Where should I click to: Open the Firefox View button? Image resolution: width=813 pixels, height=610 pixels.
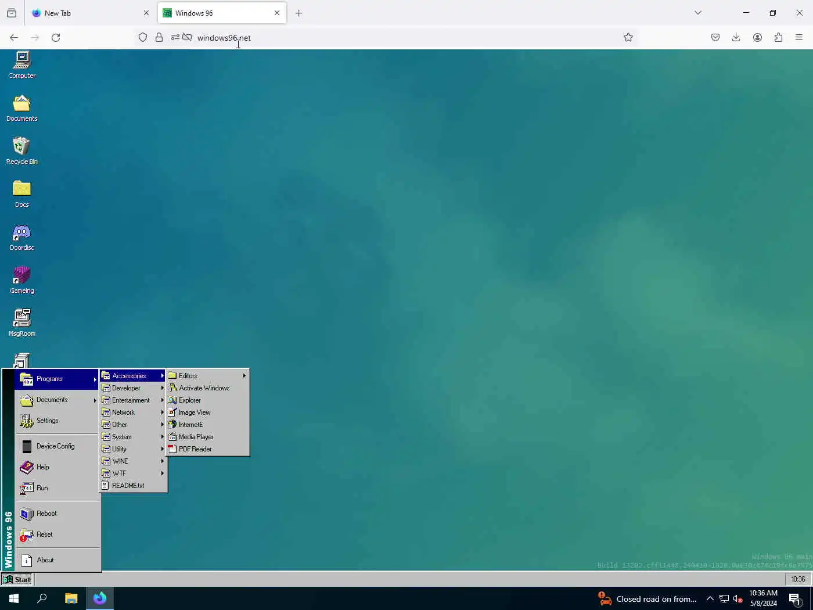click(x=12, y=13)
